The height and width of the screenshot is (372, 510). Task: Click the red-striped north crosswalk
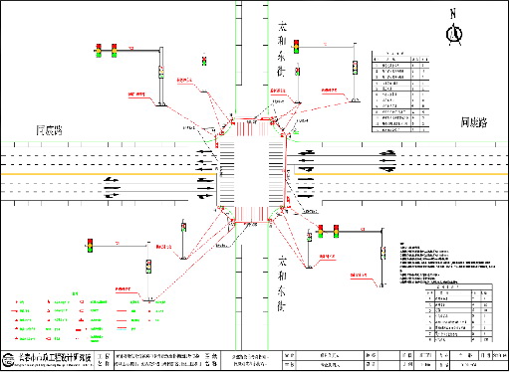(x=252, y=128)
